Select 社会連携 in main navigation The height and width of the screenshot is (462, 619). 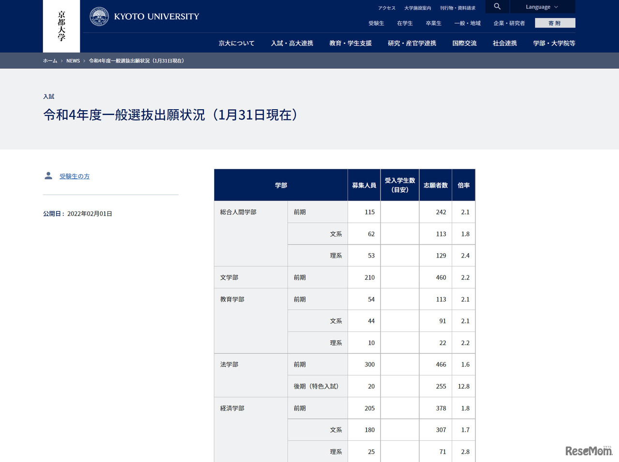(505, 43)
